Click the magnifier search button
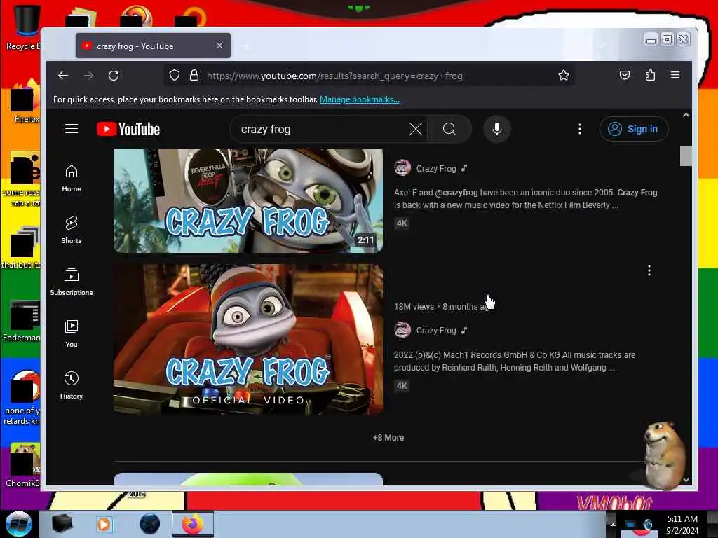 (x=449, y=130)
